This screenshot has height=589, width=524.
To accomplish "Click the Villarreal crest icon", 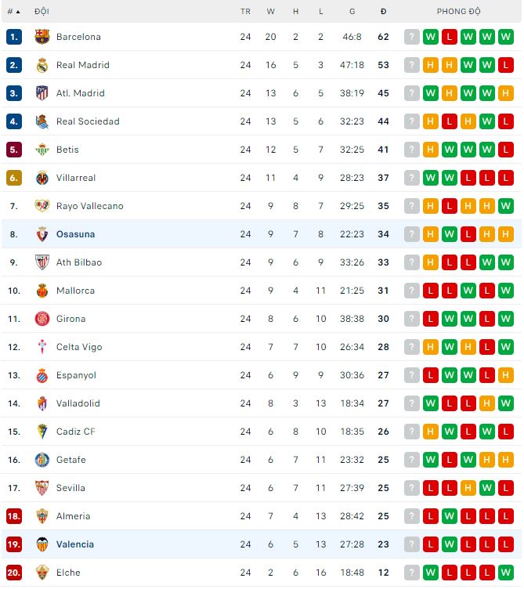I will pyautogui.click(x=42, y=178).
